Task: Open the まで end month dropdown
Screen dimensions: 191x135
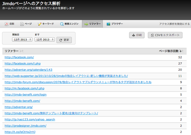Action: tap(45, 39)
